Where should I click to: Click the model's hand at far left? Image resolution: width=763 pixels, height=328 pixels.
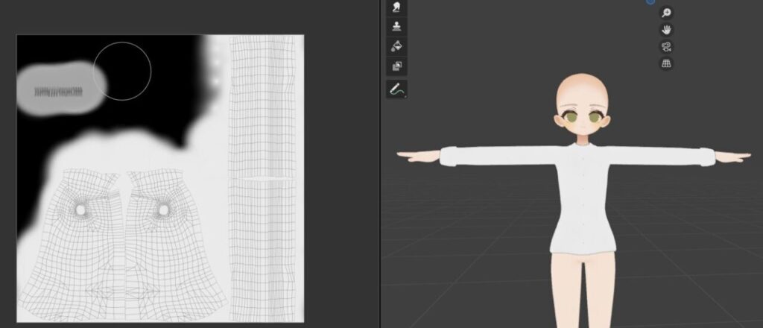pyautogui.click(x=411, y=155)
